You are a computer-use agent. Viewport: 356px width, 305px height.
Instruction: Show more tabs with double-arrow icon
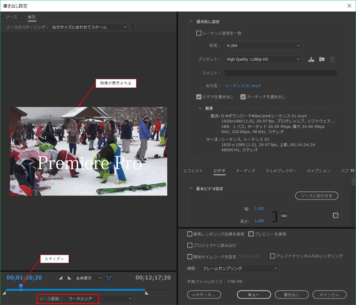pyautogui.click(x=352, y=170)
